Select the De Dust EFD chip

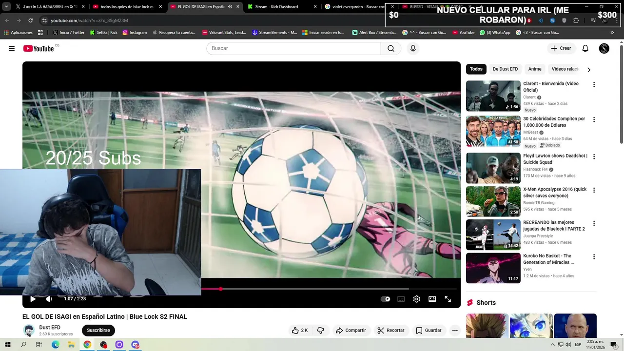(505, 69)
